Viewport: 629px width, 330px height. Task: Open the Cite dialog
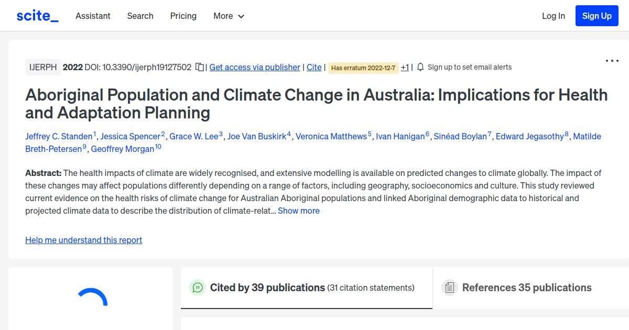(x=314, y=67)
